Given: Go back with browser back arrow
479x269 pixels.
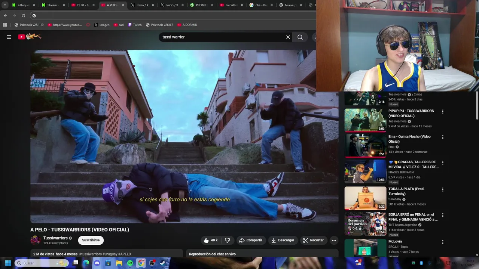Looking at the screenshot, I should coord(5,16).
